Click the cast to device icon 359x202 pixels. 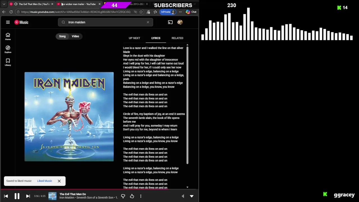[170, 22]
